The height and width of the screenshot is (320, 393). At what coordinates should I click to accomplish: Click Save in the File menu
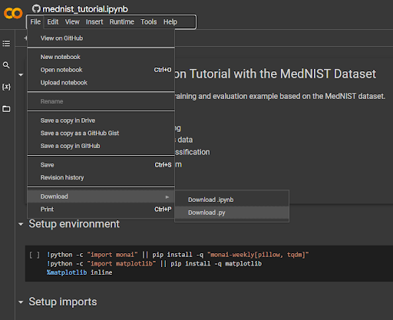(101, 165)
